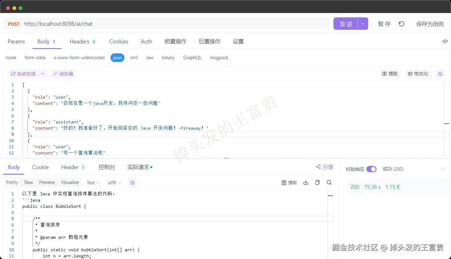Click the 暂存 button
Viewport: 451px width, 259px height.
pyautogui.click(x=384, y=24)
